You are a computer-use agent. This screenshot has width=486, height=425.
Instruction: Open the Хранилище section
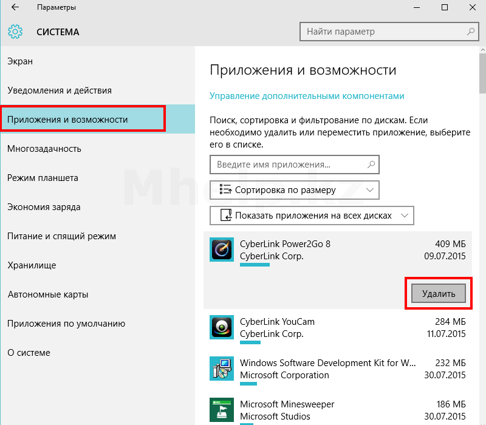click(97, 265)
